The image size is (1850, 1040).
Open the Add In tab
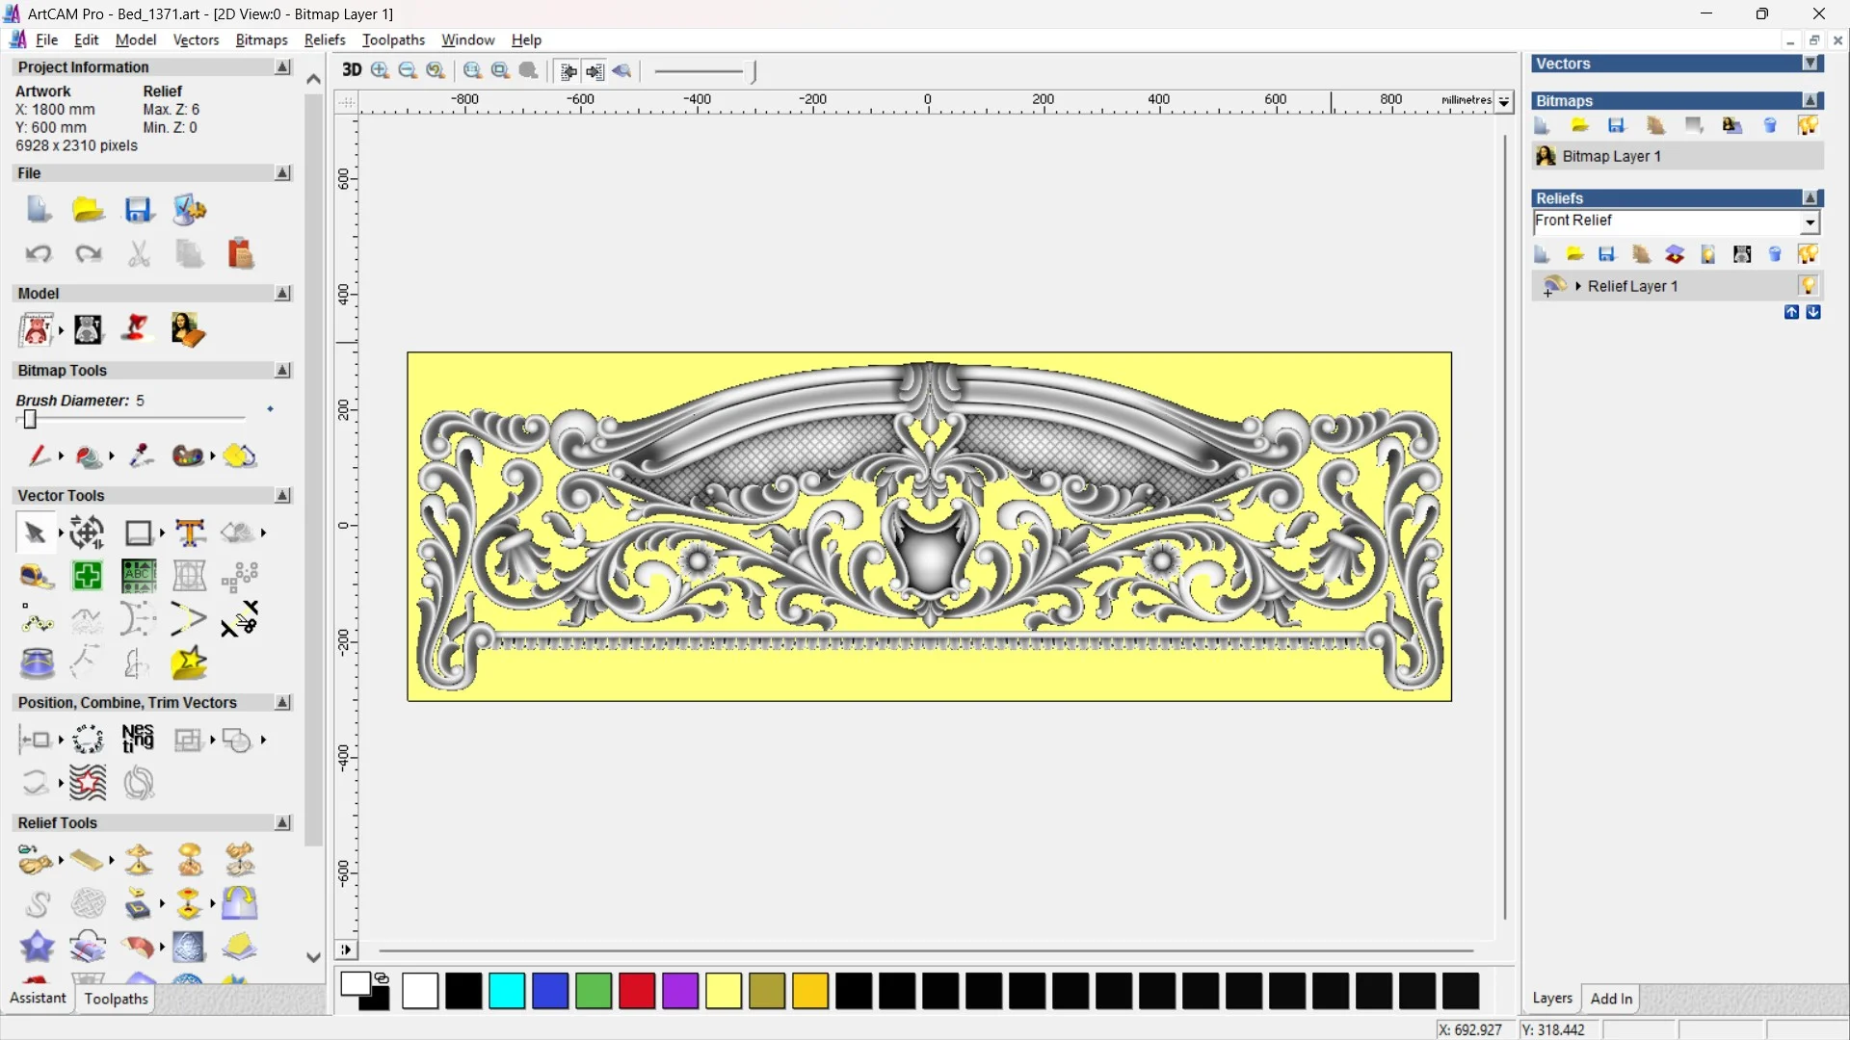(1611, 999)
